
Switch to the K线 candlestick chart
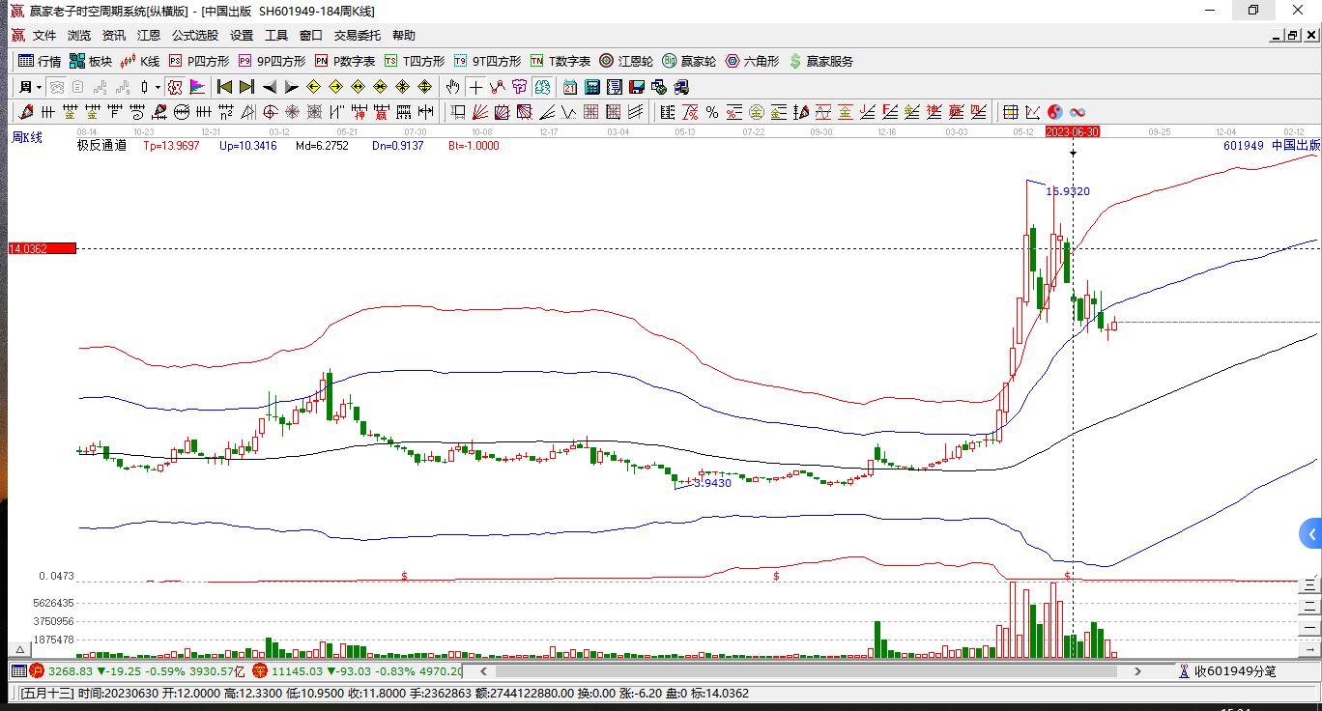pos(140,61)
